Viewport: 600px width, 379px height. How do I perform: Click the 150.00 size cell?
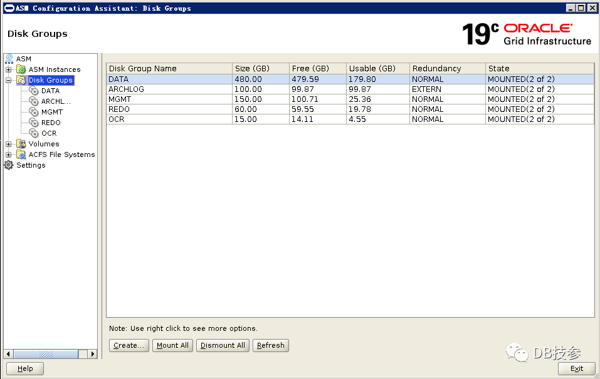[261, 99]
